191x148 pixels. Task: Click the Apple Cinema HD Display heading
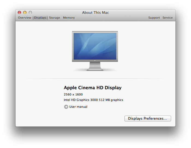pyautogui.click(x=92, y=88)
